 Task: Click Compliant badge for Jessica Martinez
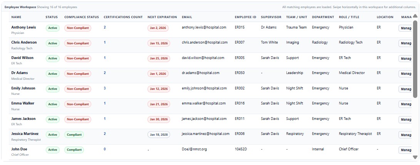tap(74, 135)
